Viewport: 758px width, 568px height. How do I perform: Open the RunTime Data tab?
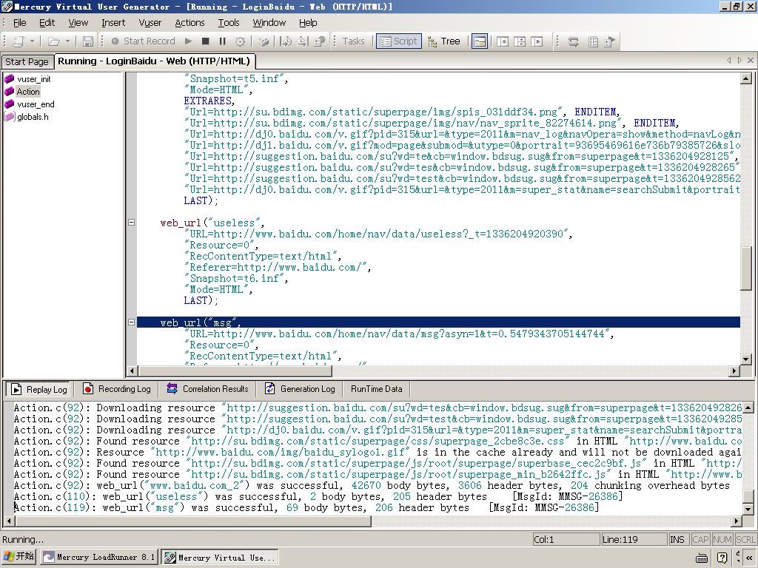[x=376, y=389]
